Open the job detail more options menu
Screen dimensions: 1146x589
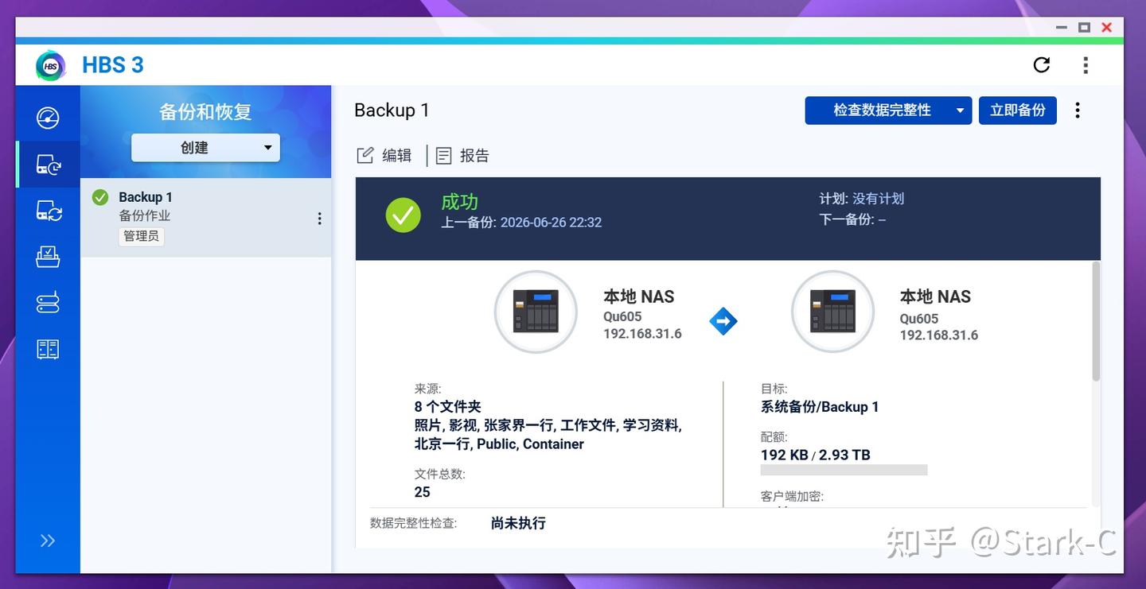[1078, 110]
